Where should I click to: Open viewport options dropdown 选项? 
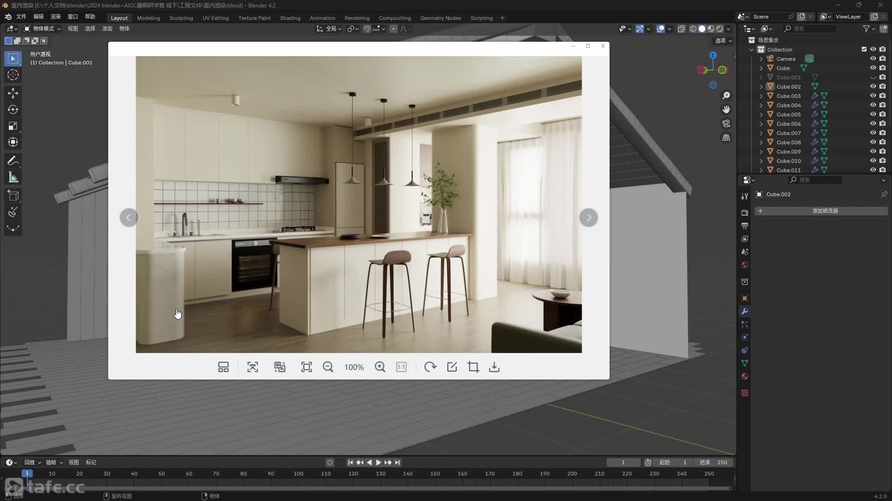click(723, 41)
